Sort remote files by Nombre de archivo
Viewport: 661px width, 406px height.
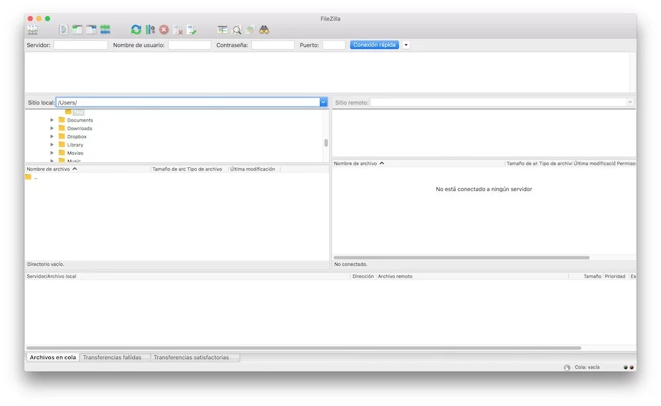418,163
